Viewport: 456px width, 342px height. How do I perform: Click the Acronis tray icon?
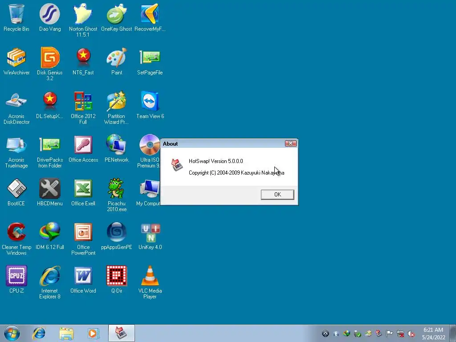point(326,334)
